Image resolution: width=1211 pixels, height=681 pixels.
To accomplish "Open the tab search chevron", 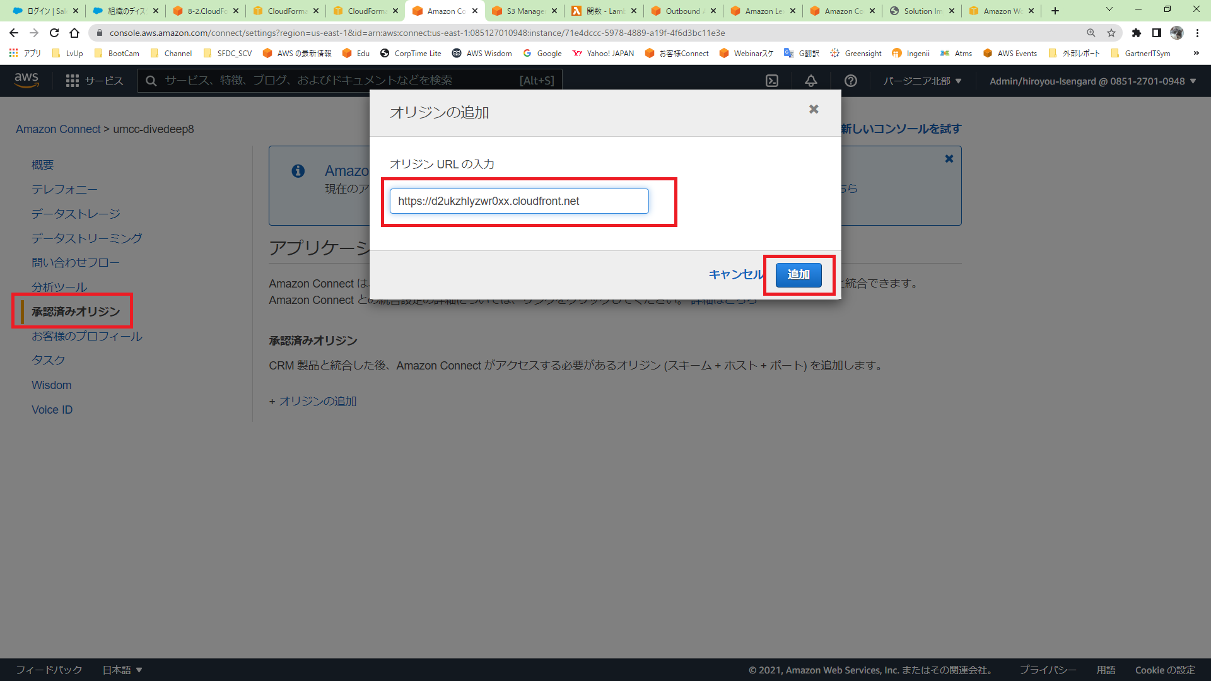I will (x=1109, y=9).
